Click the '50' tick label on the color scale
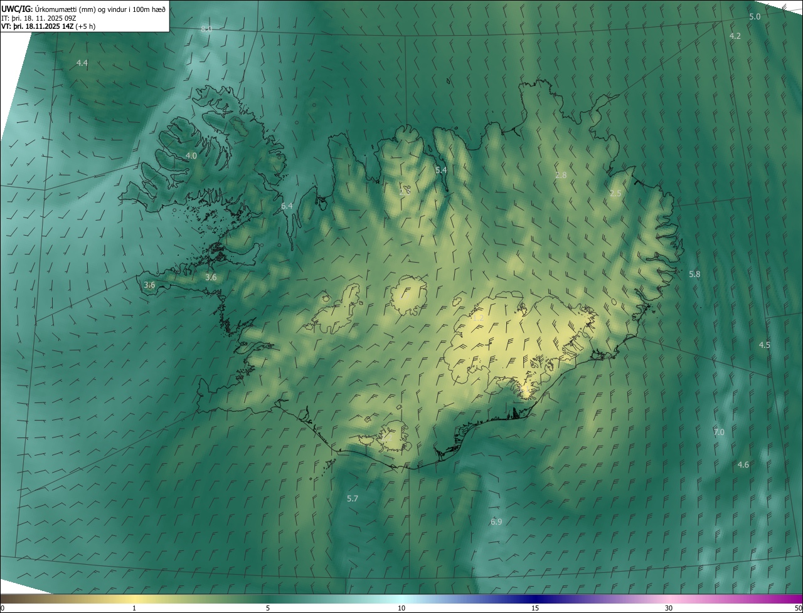This screenshot has width=803, height=613. coord(798,609)
